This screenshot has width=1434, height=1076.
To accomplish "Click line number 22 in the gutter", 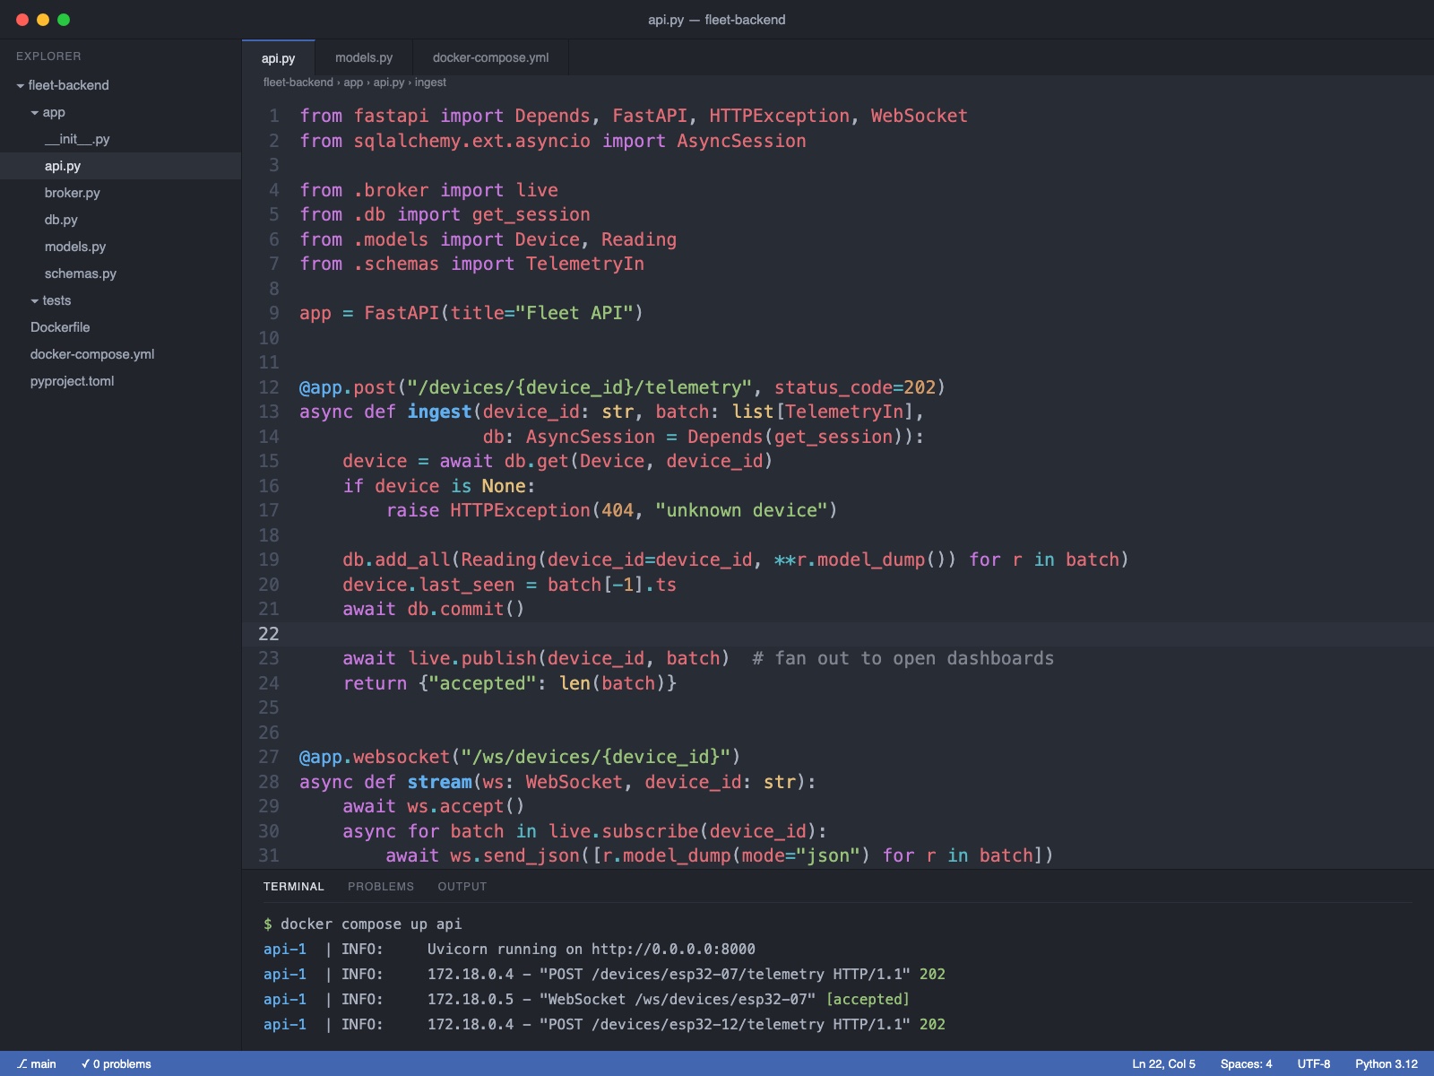I will point(269,634).
